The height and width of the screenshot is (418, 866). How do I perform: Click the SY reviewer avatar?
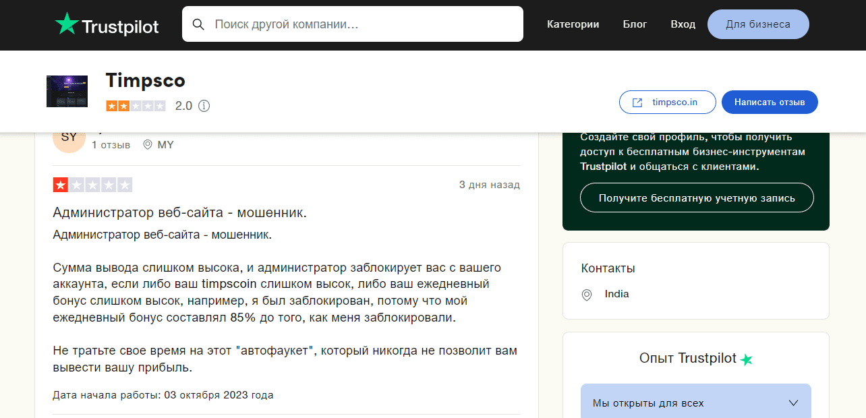[69, 138]
